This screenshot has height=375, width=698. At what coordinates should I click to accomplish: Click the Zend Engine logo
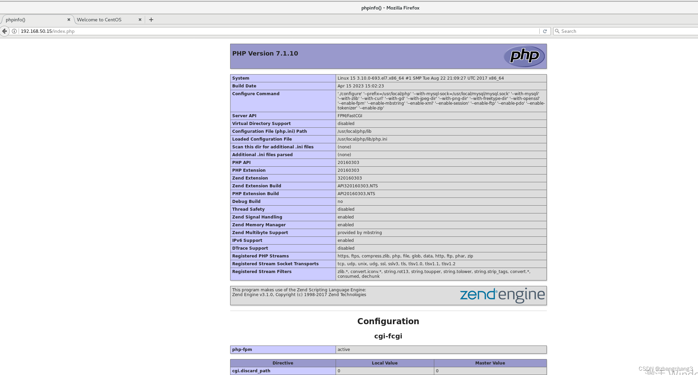point(502,295)
